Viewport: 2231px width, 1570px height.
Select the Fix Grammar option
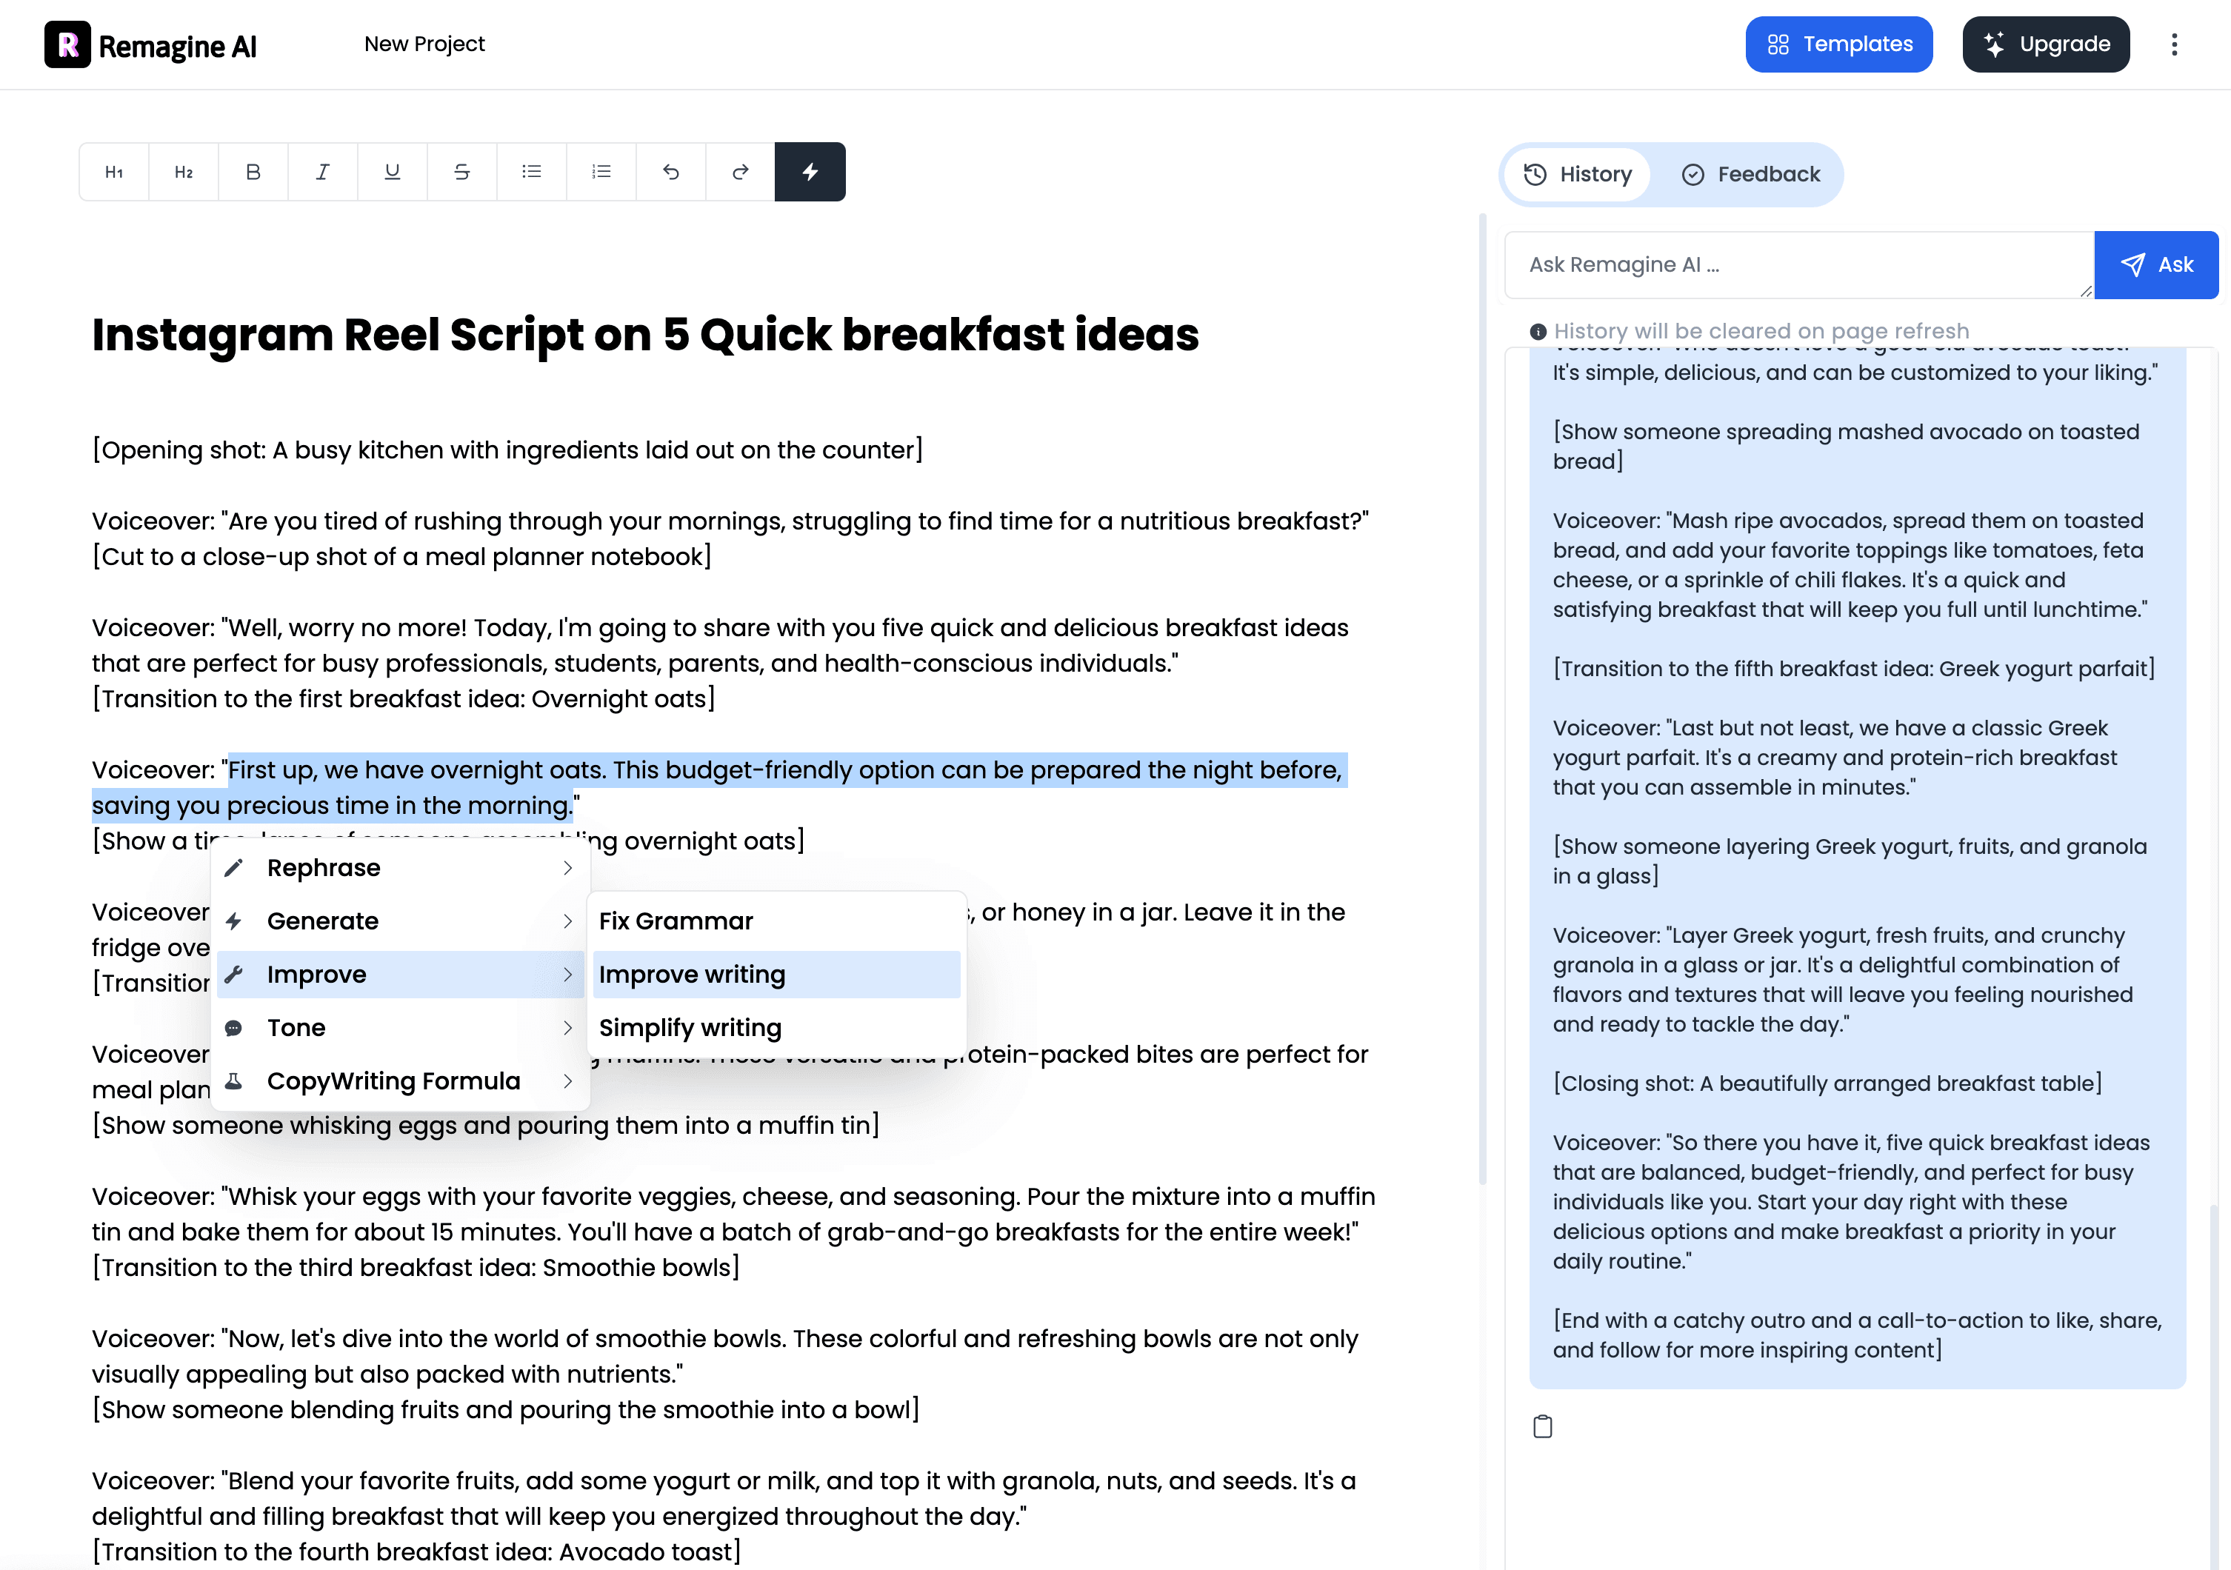[676, 921]
